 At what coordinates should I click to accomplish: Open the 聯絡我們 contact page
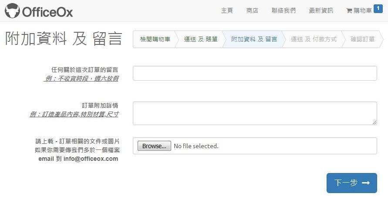pyautogui.click(x=283, y=10)
